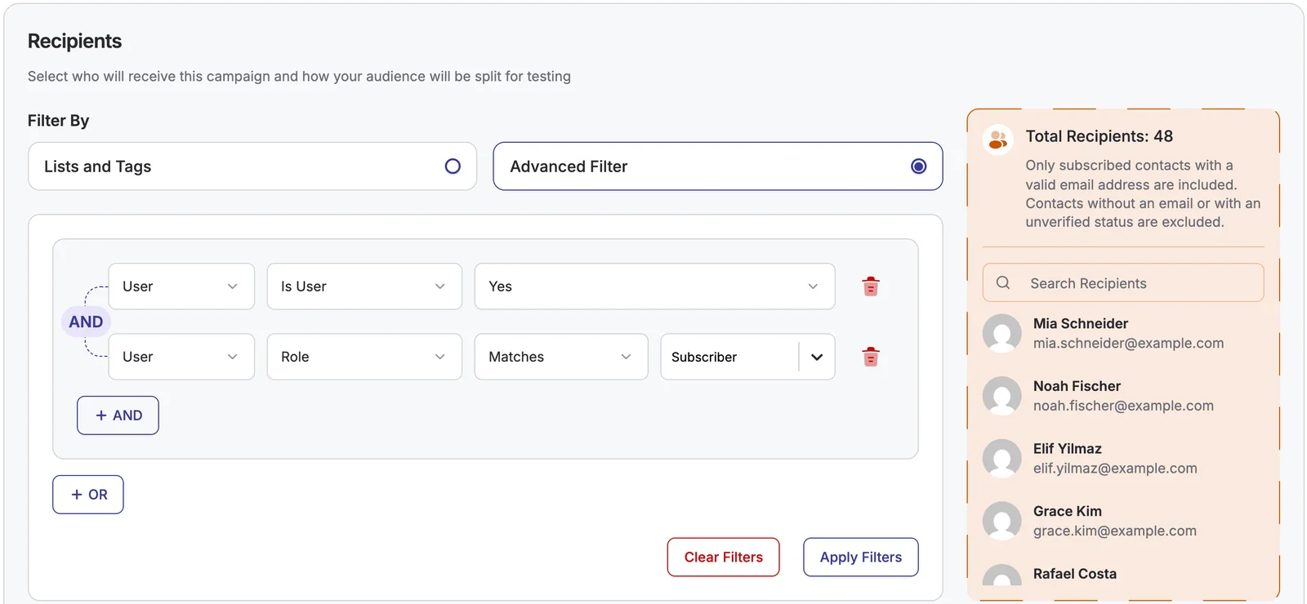The image size is (1307, 604).
Task: Click the name Elif Yilmaz
Action: [1068, 449]
